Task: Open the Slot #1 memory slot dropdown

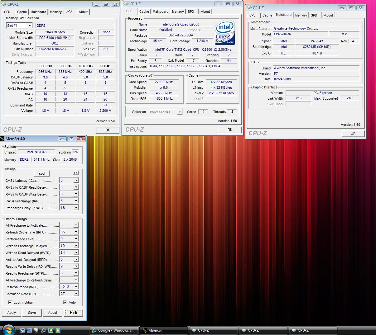Action: click(30, 26)
